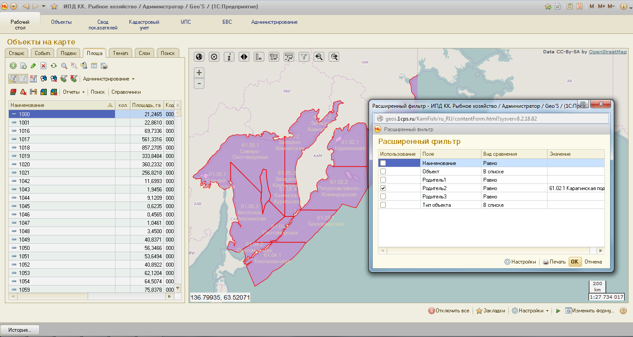Click the layers stack icon
This screenshot has height=337, width=633.
(x=13, y=92)
